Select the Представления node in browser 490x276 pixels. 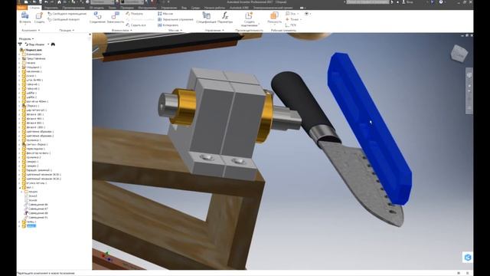click(34, 58)
